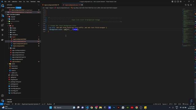Open Sticky Notes from the taskbar

145,108
